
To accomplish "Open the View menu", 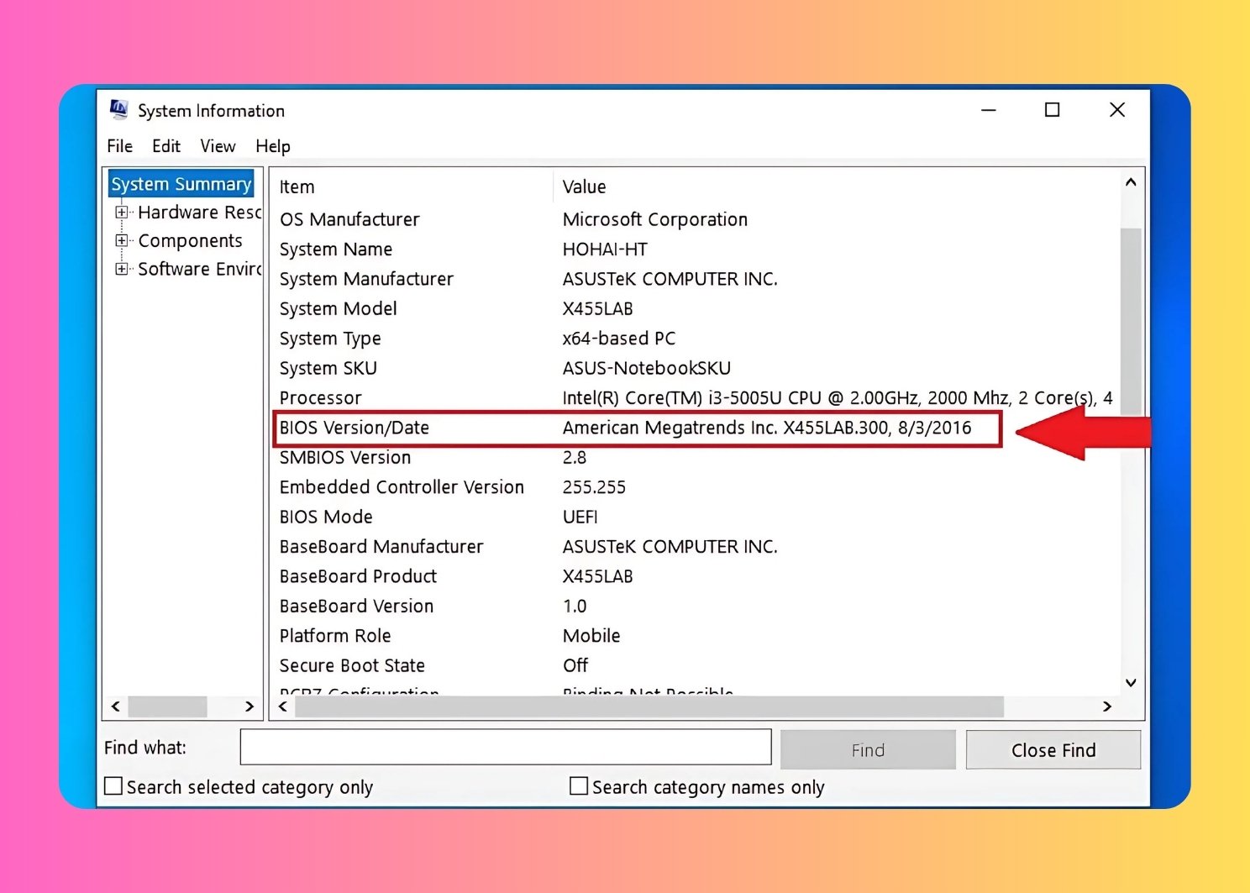I will (x=218, y=146).
